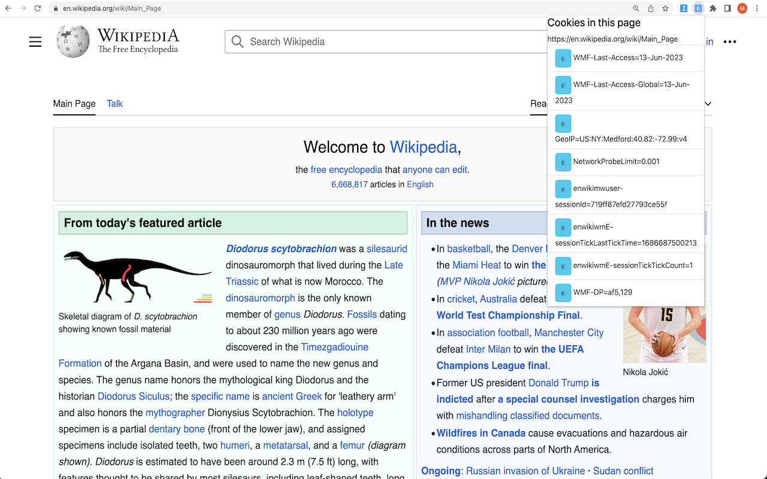Click the Fossils link
The width and height of the screenshot is (767, 479).
[362, 314]
